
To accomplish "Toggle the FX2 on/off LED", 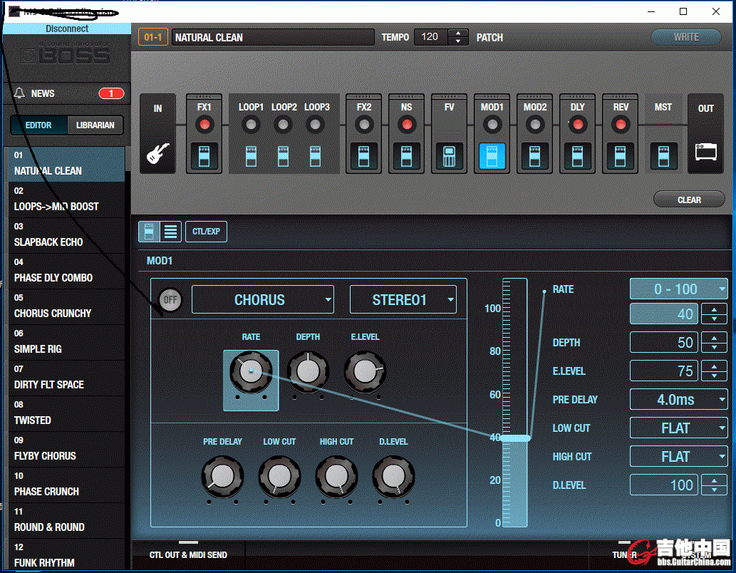I will tap(364, 125).
